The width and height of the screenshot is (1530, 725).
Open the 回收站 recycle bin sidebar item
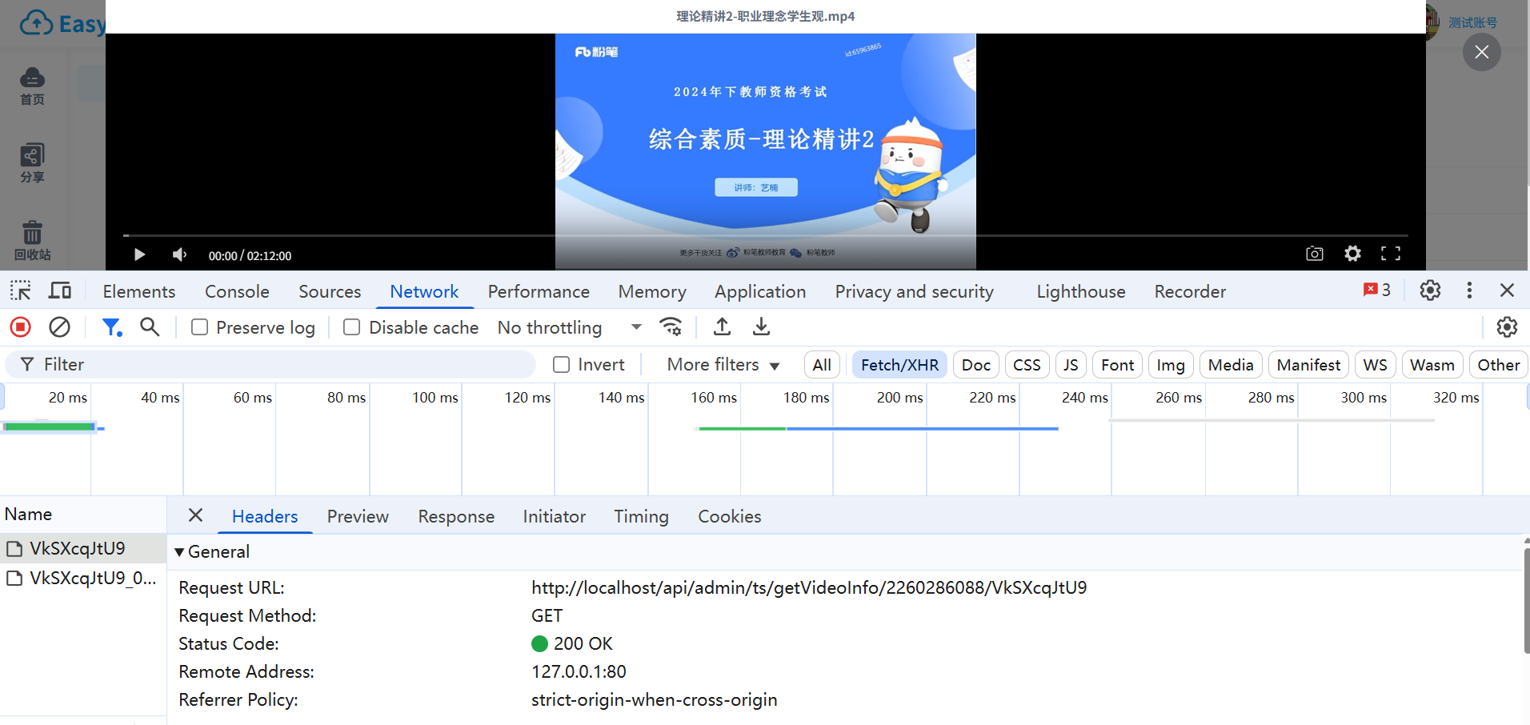(32, 241)
